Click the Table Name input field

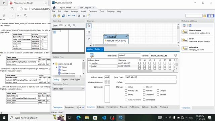(129, 55)
